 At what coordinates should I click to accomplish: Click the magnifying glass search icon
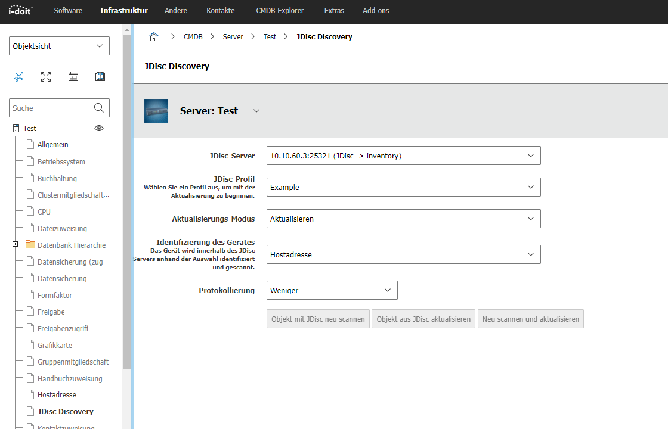click(x=99, y=108)
